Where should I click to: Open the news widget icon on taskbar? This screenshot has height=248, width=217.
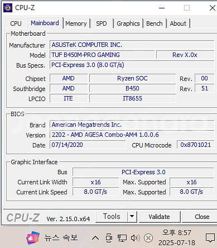(33, 238)
